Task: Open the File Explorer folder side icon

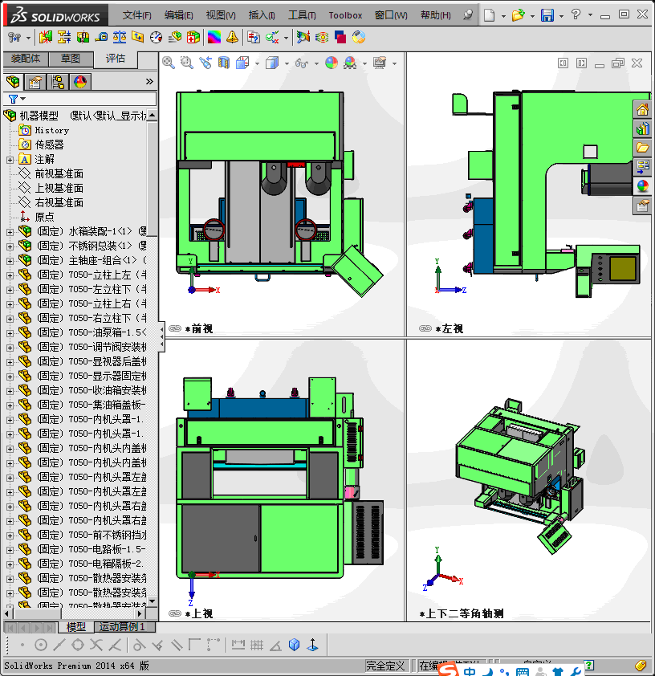Action: pos(642,148)
